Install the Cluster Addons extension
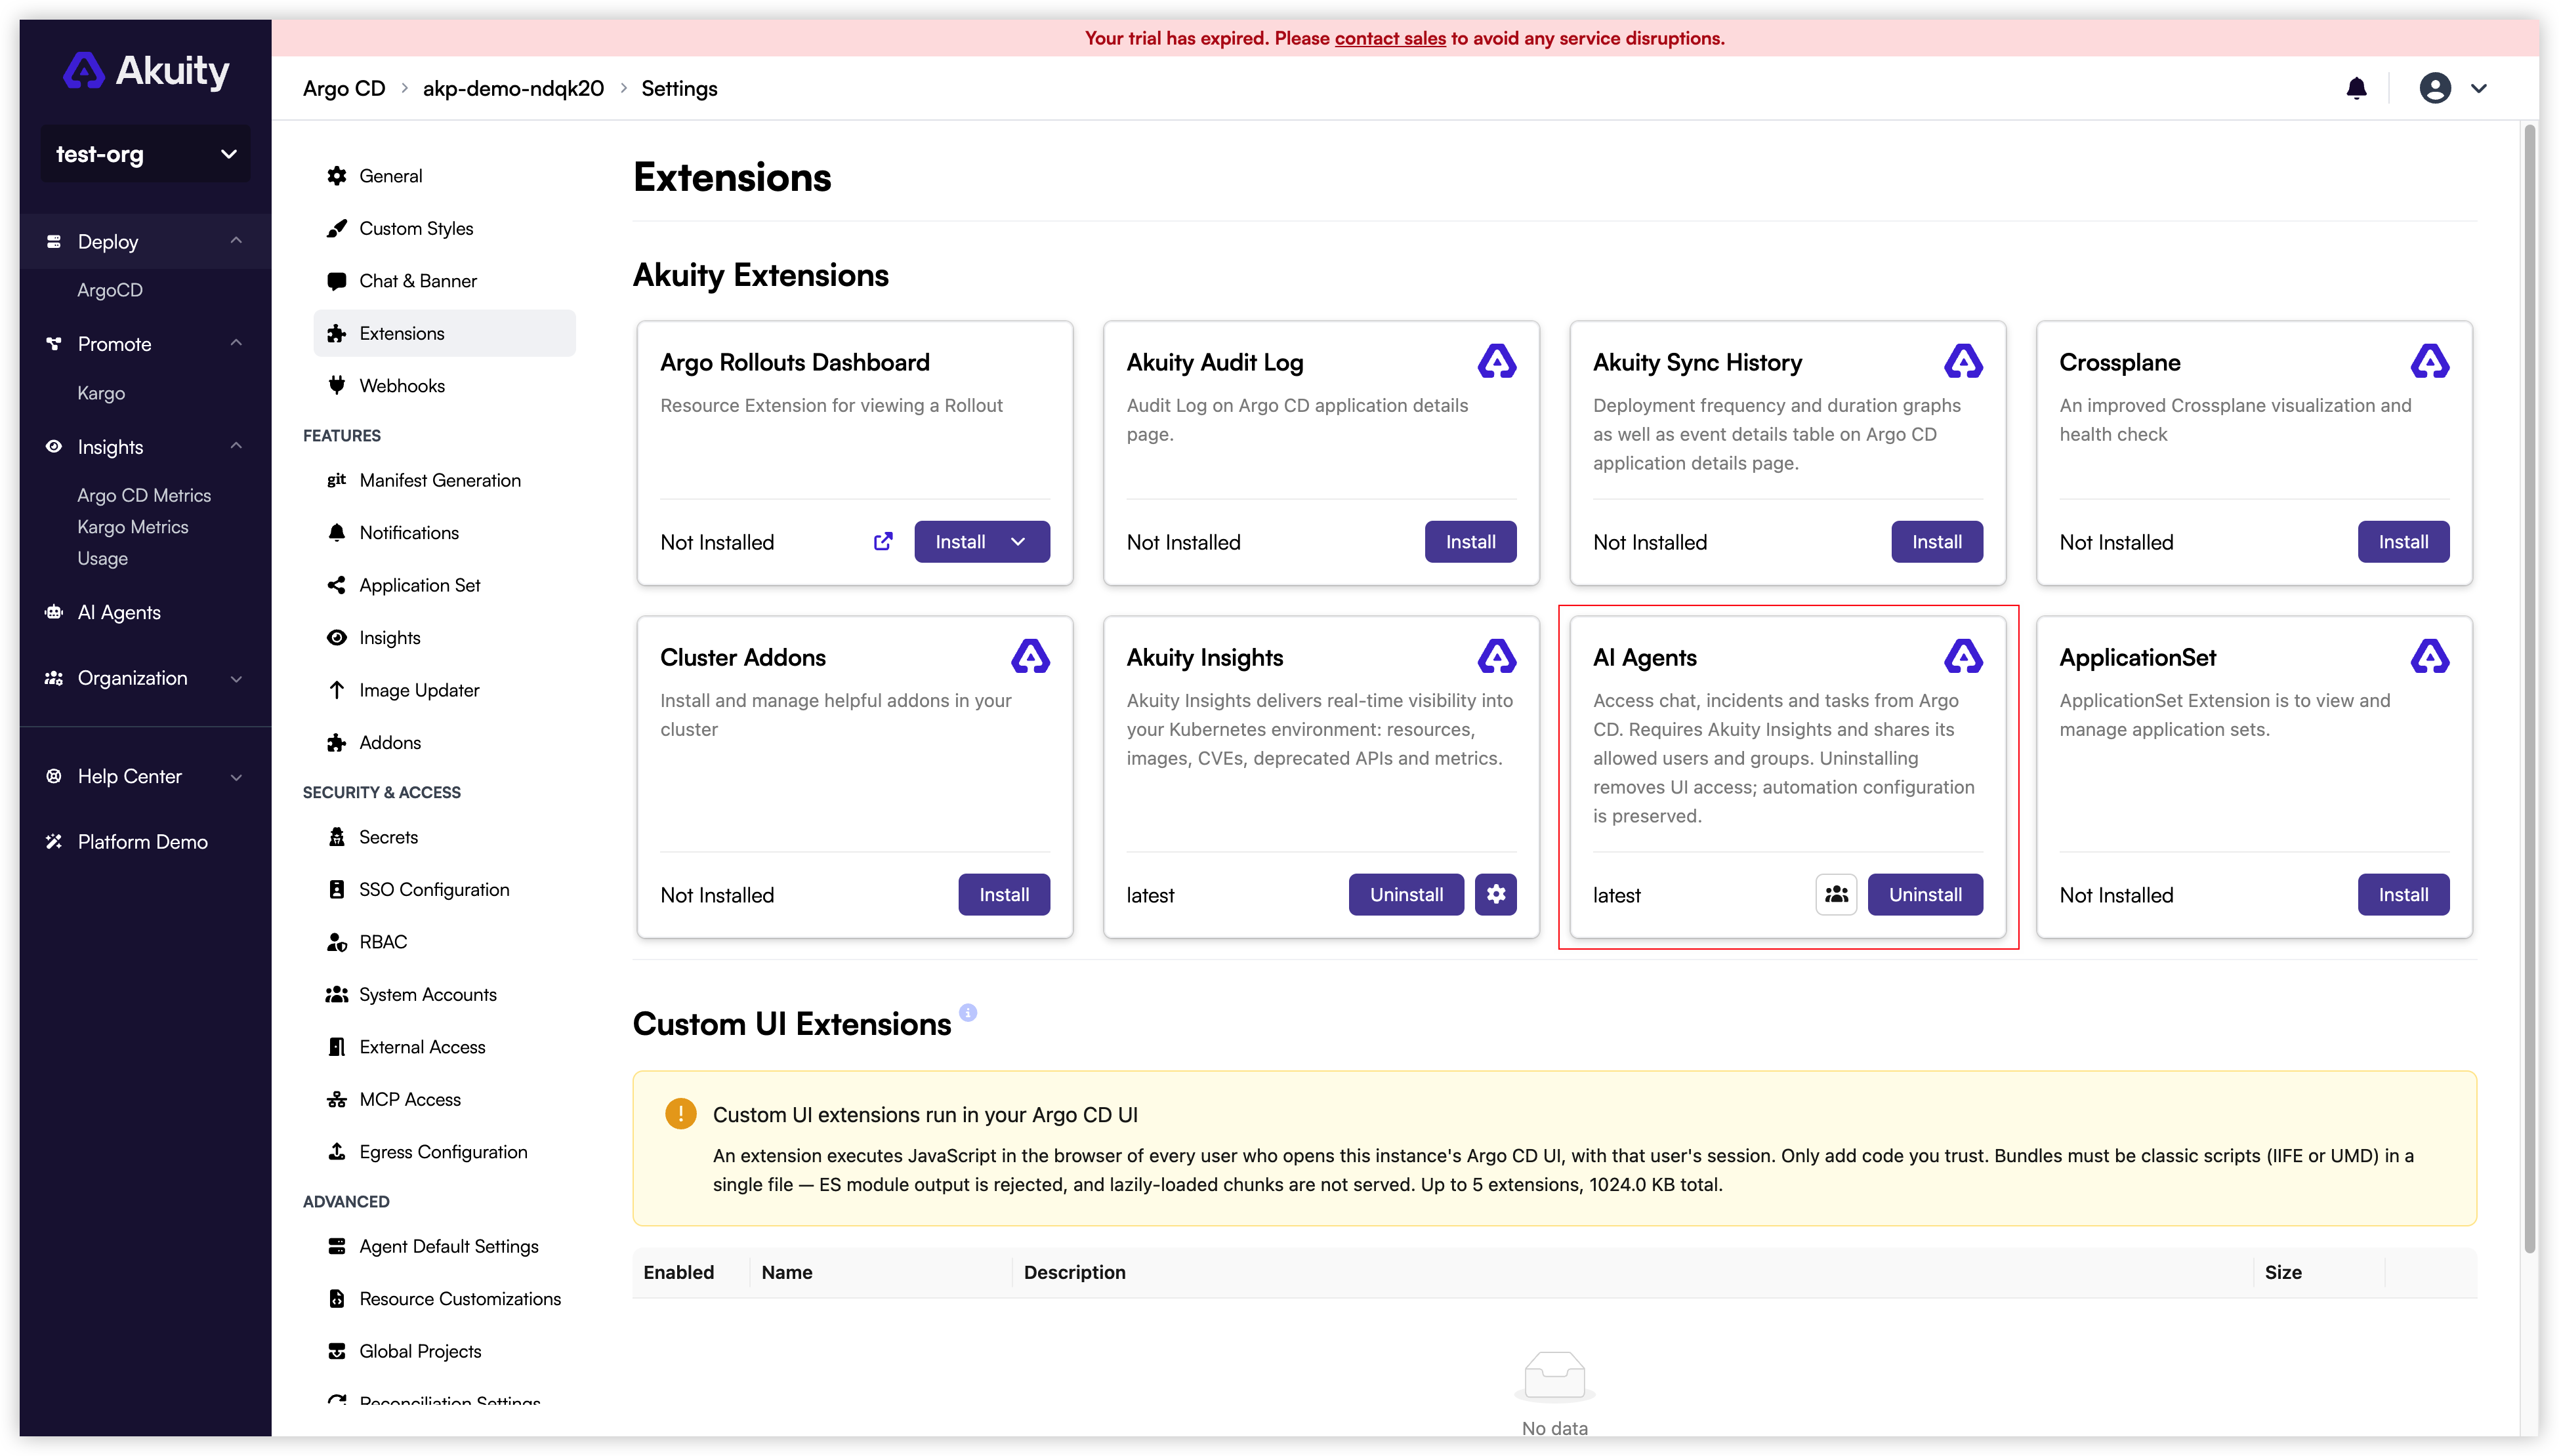Image resolution: width=2559 pixels, height=1456 pixels. pos(1003,894)
